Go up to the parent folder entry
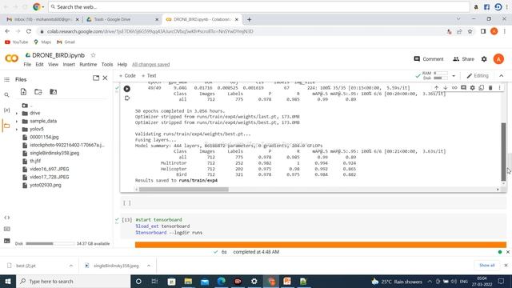Image resolution: width=512 pixels, height=288 pixels. click(27, 106)
